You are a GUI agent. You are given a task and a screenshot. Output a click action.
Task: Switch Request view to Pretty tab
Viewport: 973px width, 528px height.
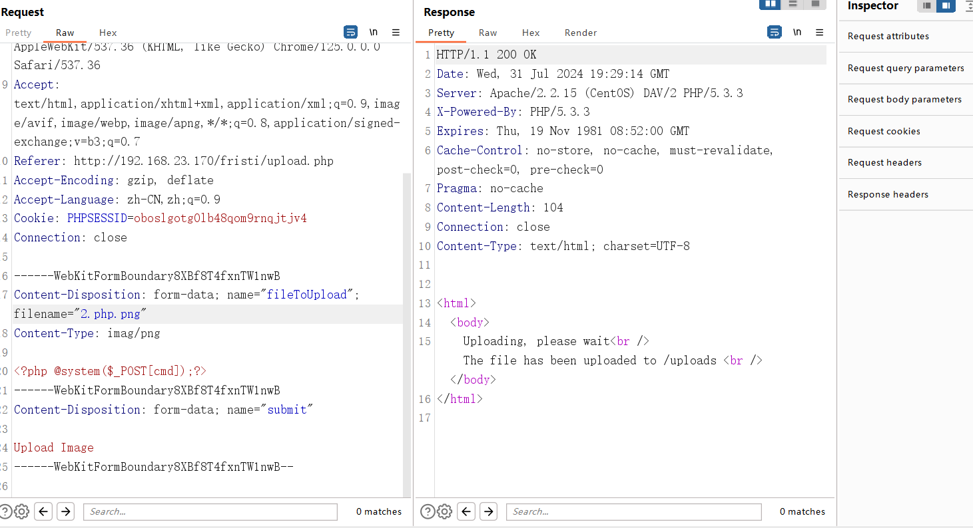point(19,33)
